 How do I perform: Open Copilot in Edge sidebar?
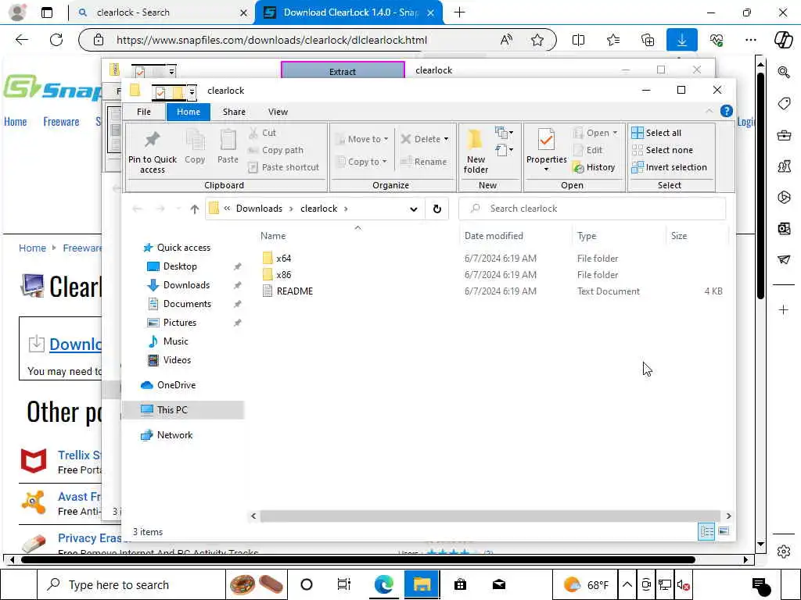783,40
